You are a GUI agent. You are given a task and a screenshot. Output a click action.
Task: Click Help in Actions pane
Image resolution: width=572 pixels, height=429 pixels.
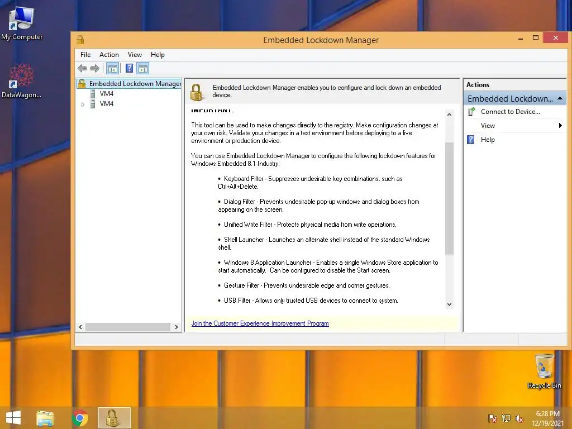click(488, 140)
